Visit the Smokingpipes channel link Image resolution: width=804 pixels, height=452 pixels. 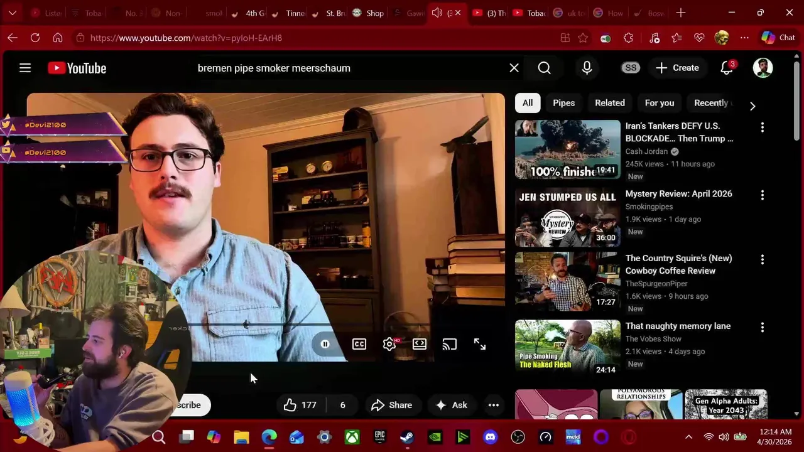click(649, 207)
